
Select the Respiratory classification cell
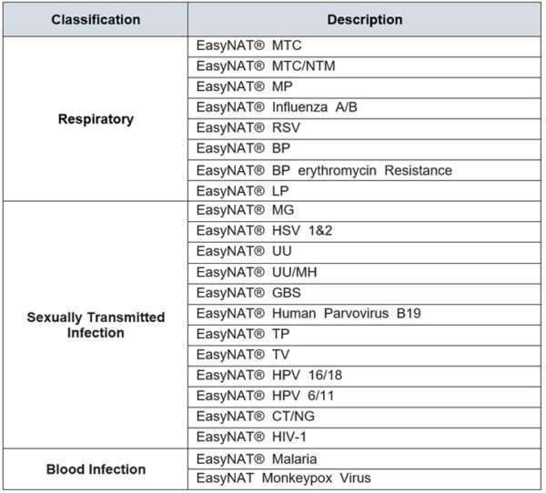tap(96, 118)
